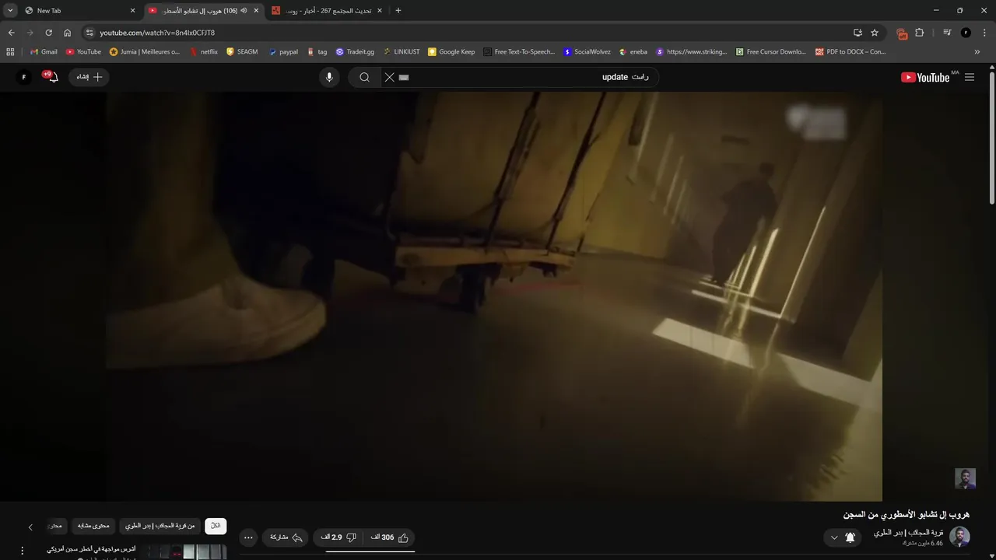Open the SocialWolvez bookmark
The image size is (996, 560).
click(x=587, y=52)
